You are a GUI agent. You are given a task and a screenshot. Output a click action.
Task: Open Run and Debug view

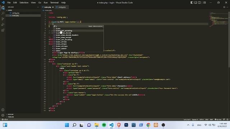tap(3, 24)
